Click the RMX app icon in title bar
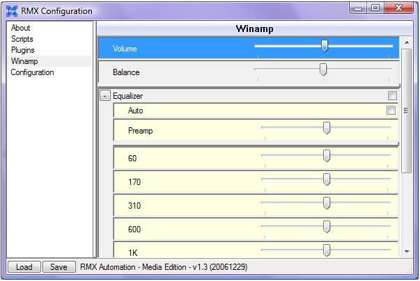This screenshot has height=281, width=420. pos(12,11)
